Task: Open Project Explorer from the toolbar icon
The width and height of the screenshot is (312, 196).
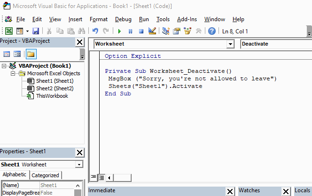Action: 166,31
